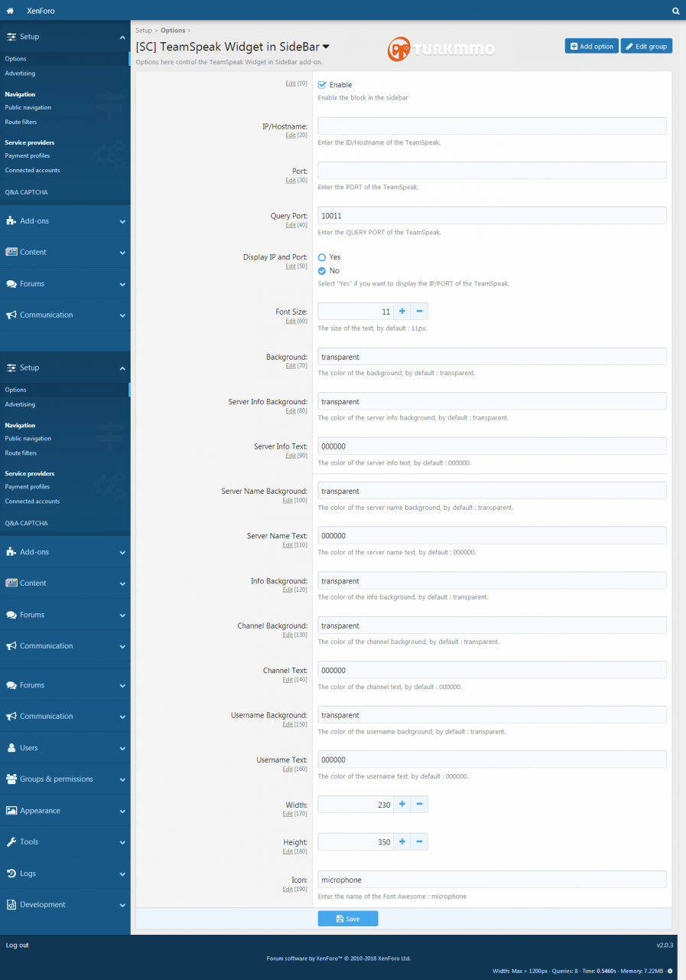Screen dimensions: 686x980
Task: Click the Appearance picture icon
Action: coord(11,811)
